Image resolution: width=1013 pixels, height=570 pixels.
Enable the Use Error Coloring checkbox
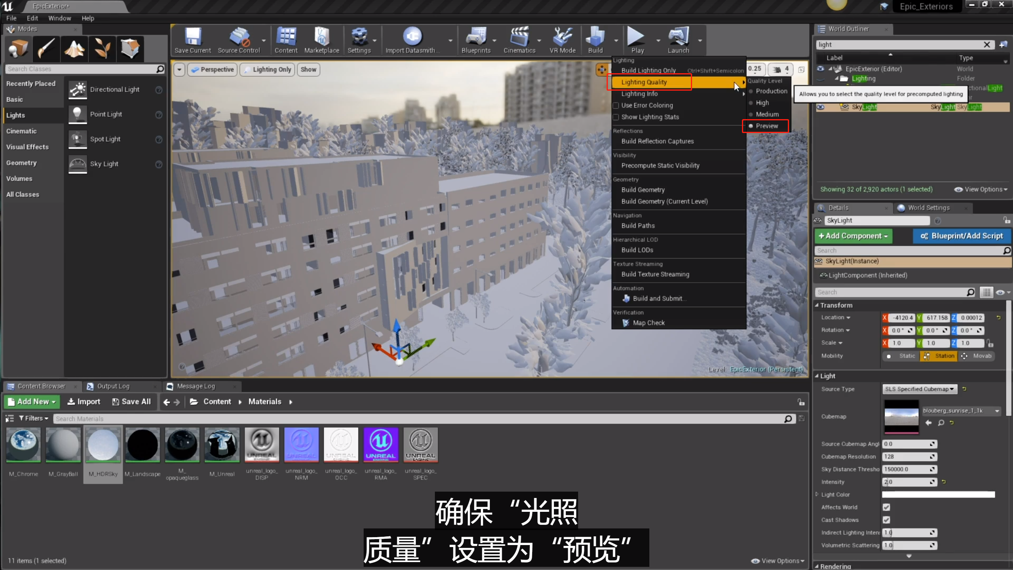pyautogui.click(x=616, y=105)
